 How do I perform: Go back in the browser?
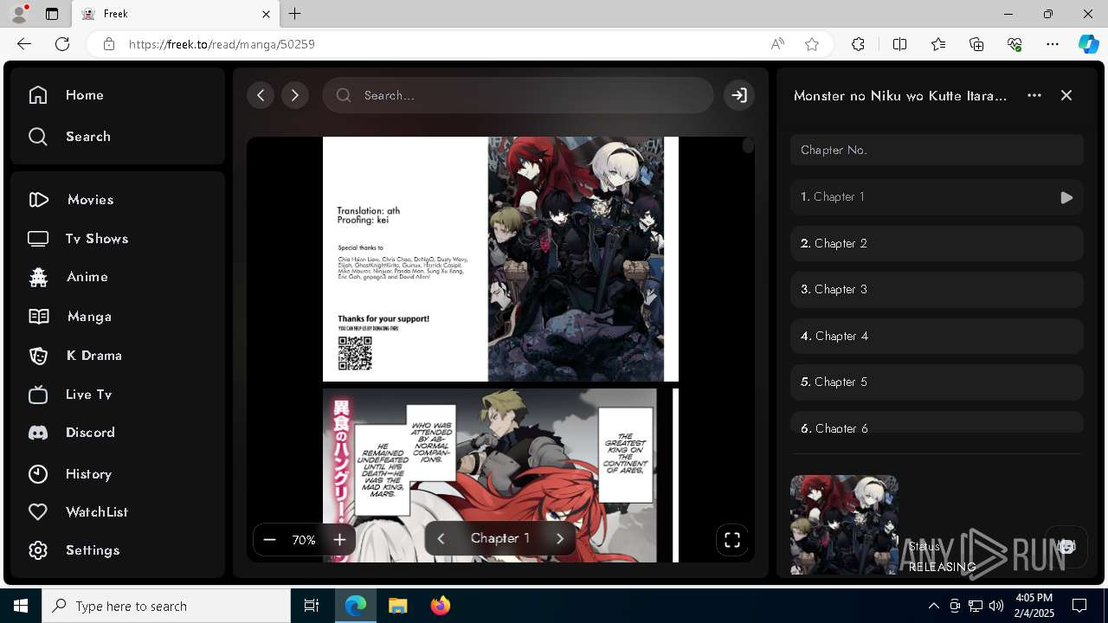[x=24, y=44]
